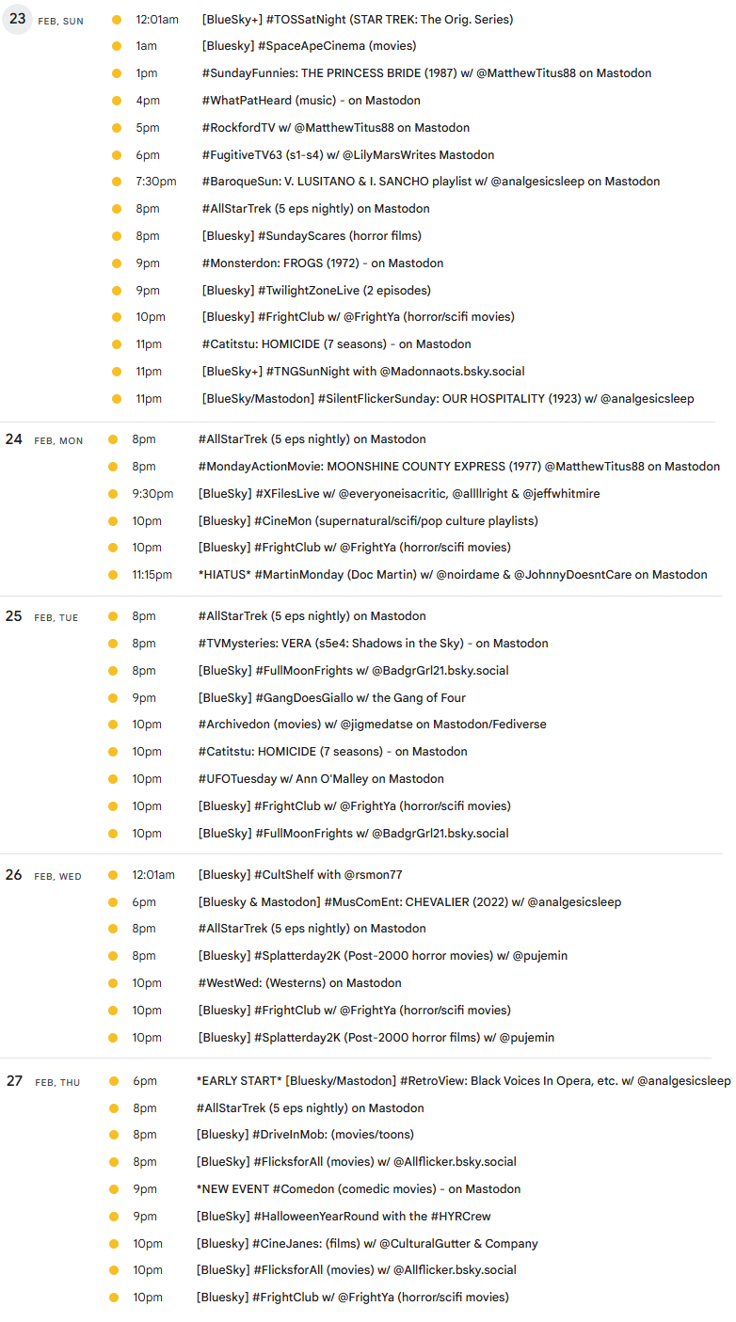
Task: Click yellow dot beside Thursday #AllStarTrek event
Action: (x=114, y=1108)
